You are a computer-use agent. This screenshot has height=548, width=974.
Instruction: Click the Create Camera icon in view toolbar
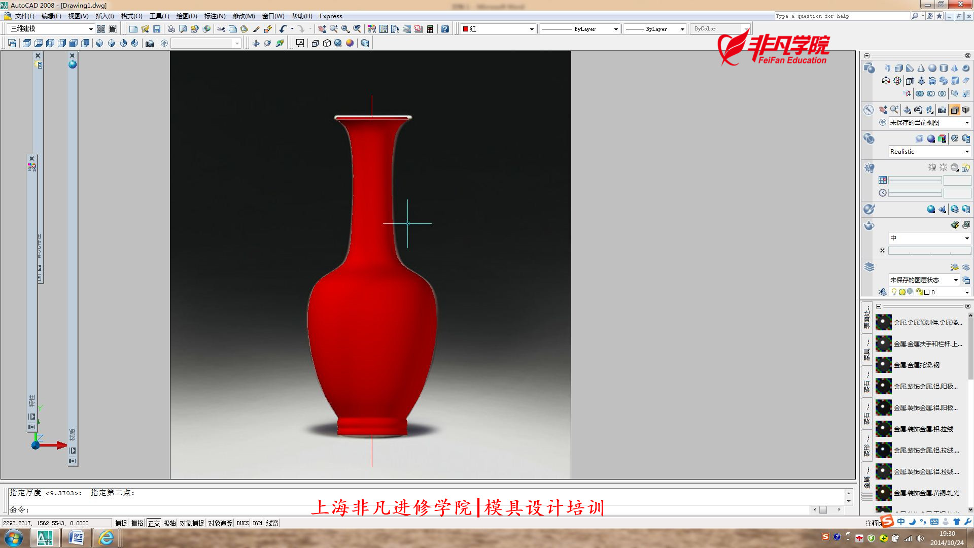coord(150,43)
